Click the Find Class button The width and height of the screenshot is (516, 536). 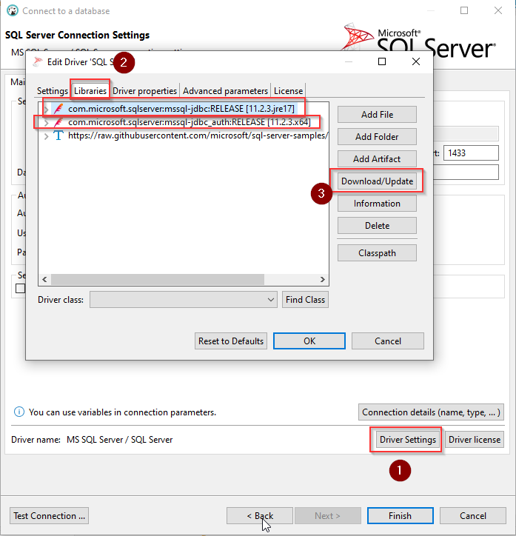coord(305,300)
